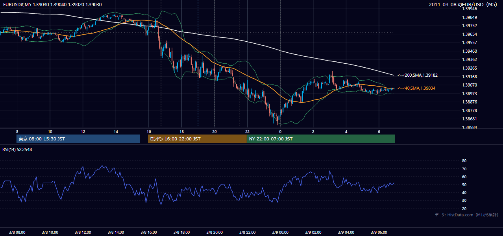Viewport: 503px width, 236px height.
Task: Click price axis value 1.39654
Action: pos(470,34)
